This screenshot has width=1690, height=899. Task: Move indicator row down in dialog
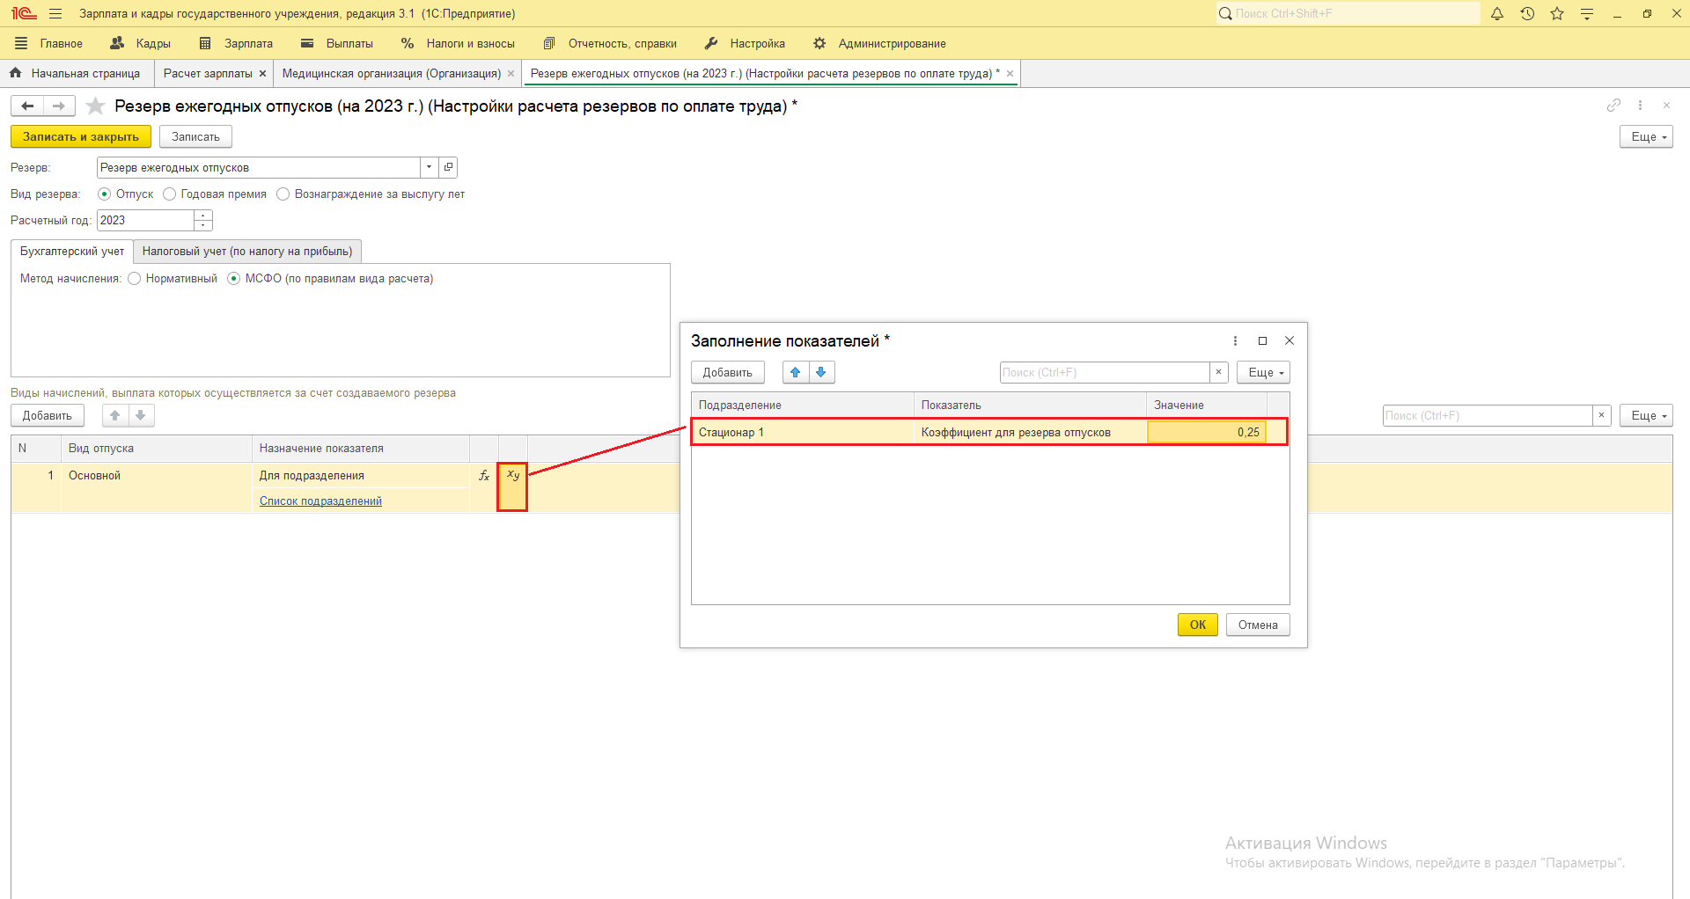821,372
